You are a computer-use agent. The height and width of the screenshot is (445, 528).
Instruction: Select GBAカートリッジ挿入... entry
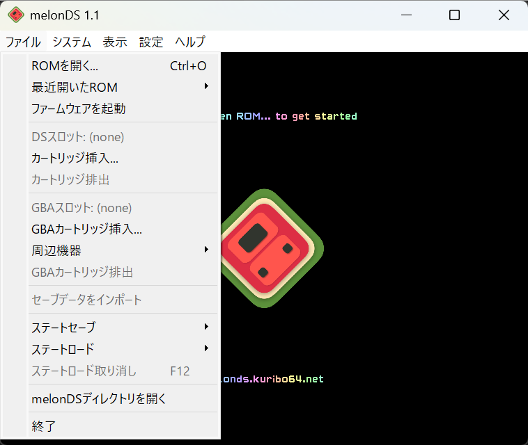click(x=87, y=229)
